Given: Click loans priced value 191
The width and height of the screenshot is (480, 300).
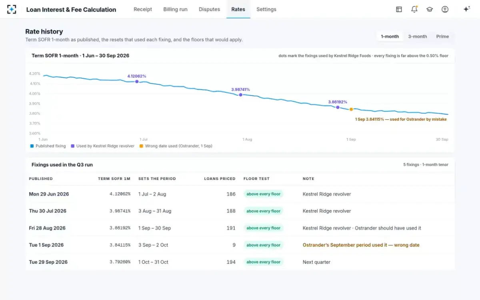Looking at the screenshot, I should coord(231,228).
